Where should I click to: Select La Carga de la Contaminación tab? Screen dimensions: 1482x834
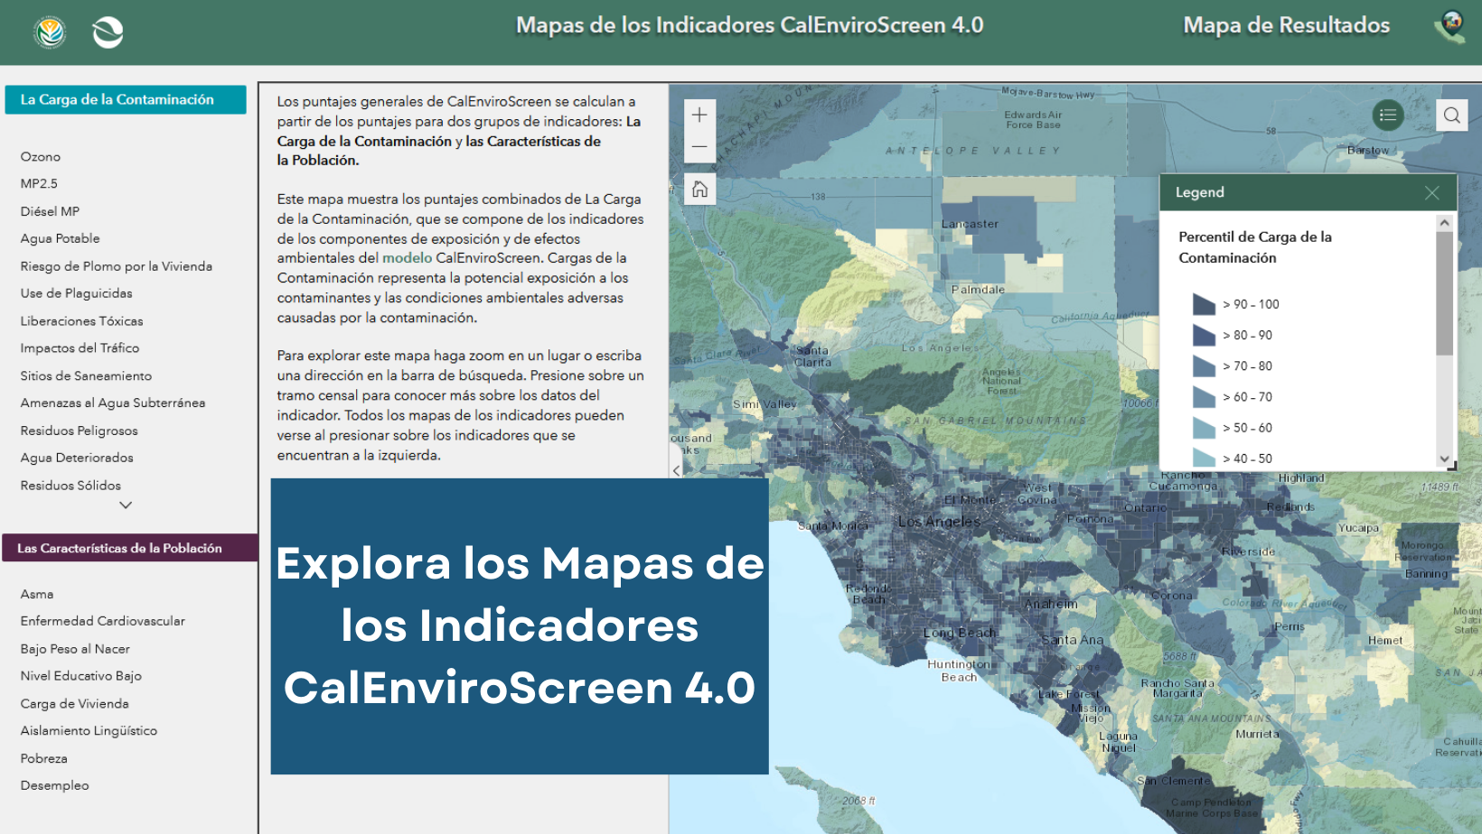(126, 99)
